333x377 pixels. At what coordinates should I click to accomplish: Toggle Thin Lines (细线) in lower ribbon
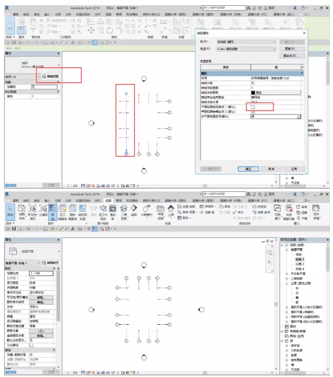point(53,212)
